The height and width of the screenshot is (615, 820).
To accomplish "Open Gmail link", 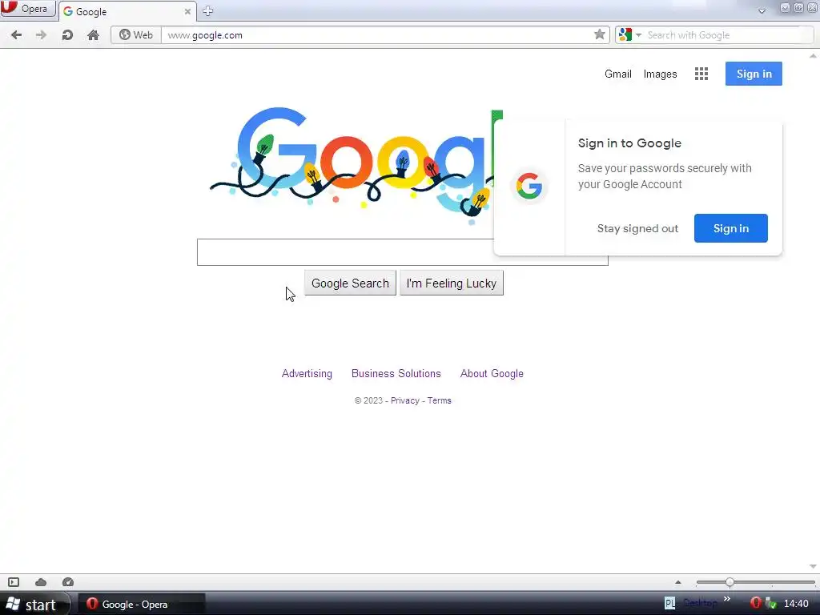I will click(618, 74).
